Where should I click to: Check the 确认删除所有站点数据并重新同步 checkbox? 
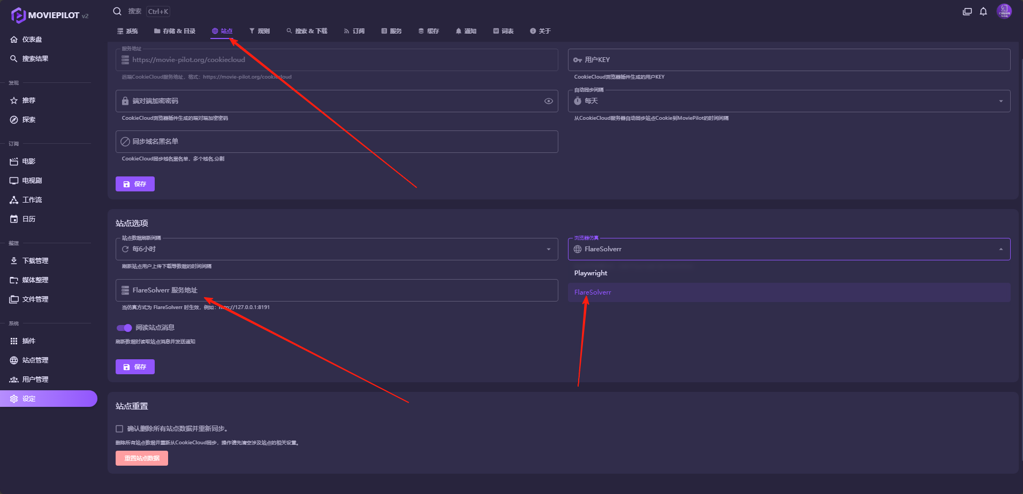[x=119, y=429]
